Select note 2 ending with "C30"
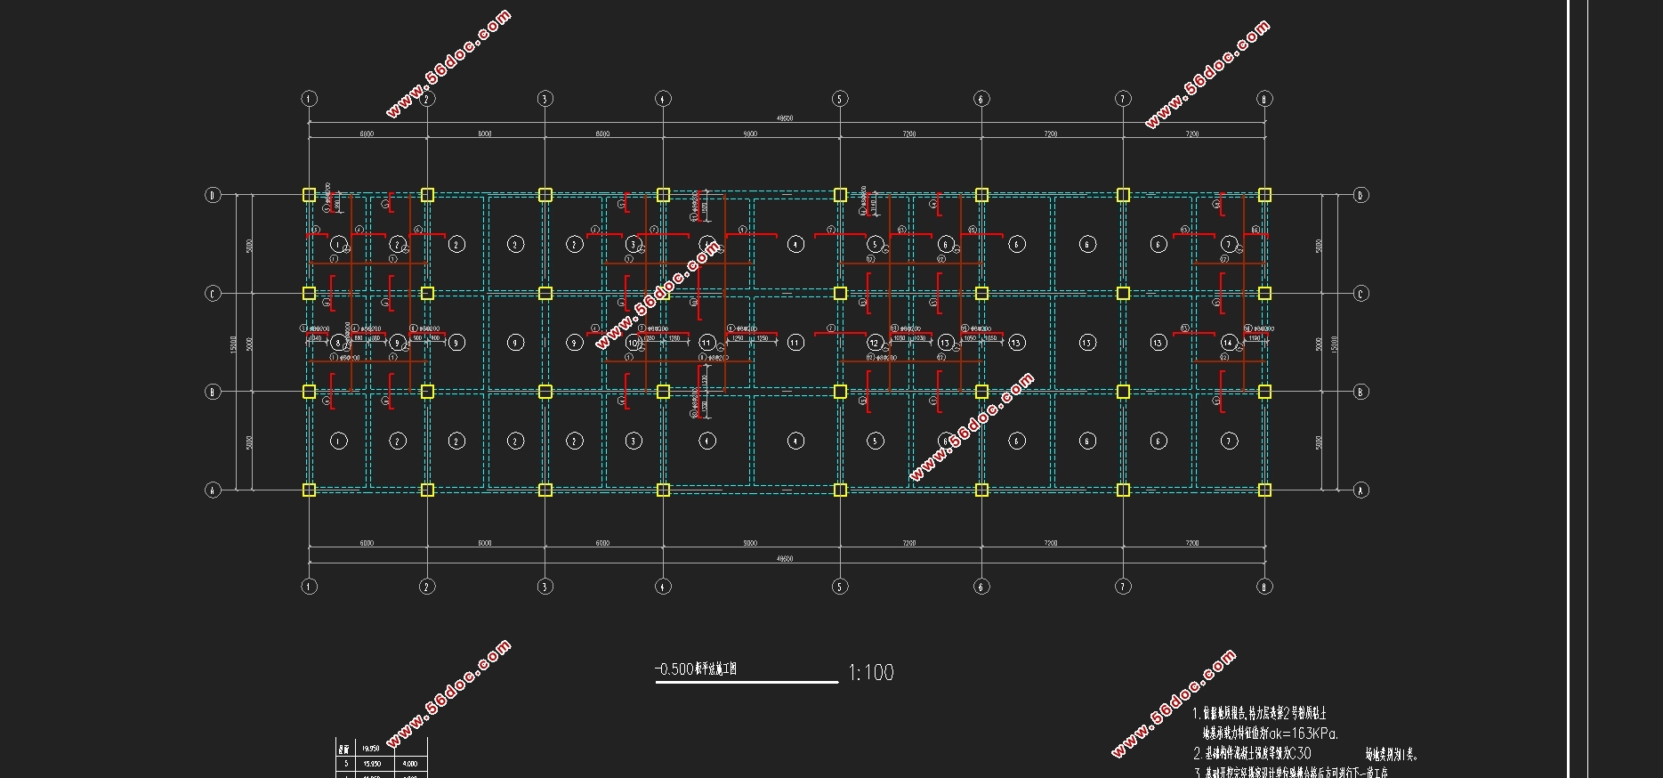 click(1252, 753)
